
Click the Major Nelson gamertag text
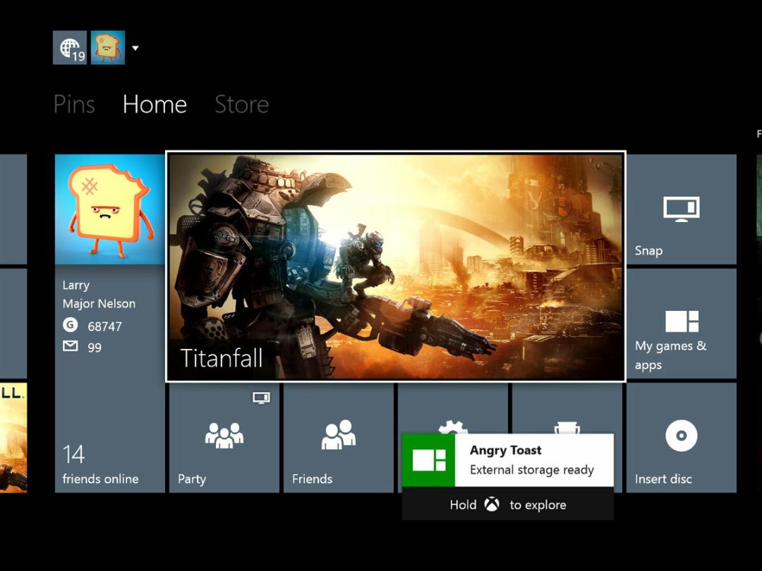(x=99, y=304)
